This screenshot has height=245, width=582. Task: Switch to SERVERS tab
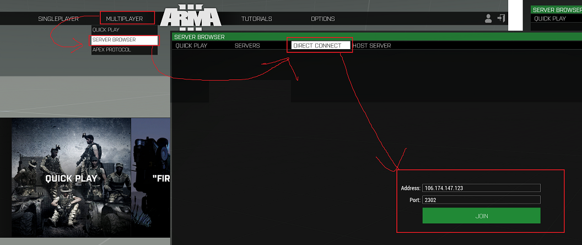coord(247,45)
